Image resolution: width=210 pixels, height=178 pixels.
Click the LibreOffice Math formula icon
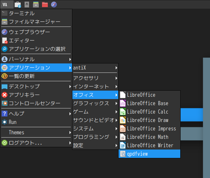click(x=123, y=137)
